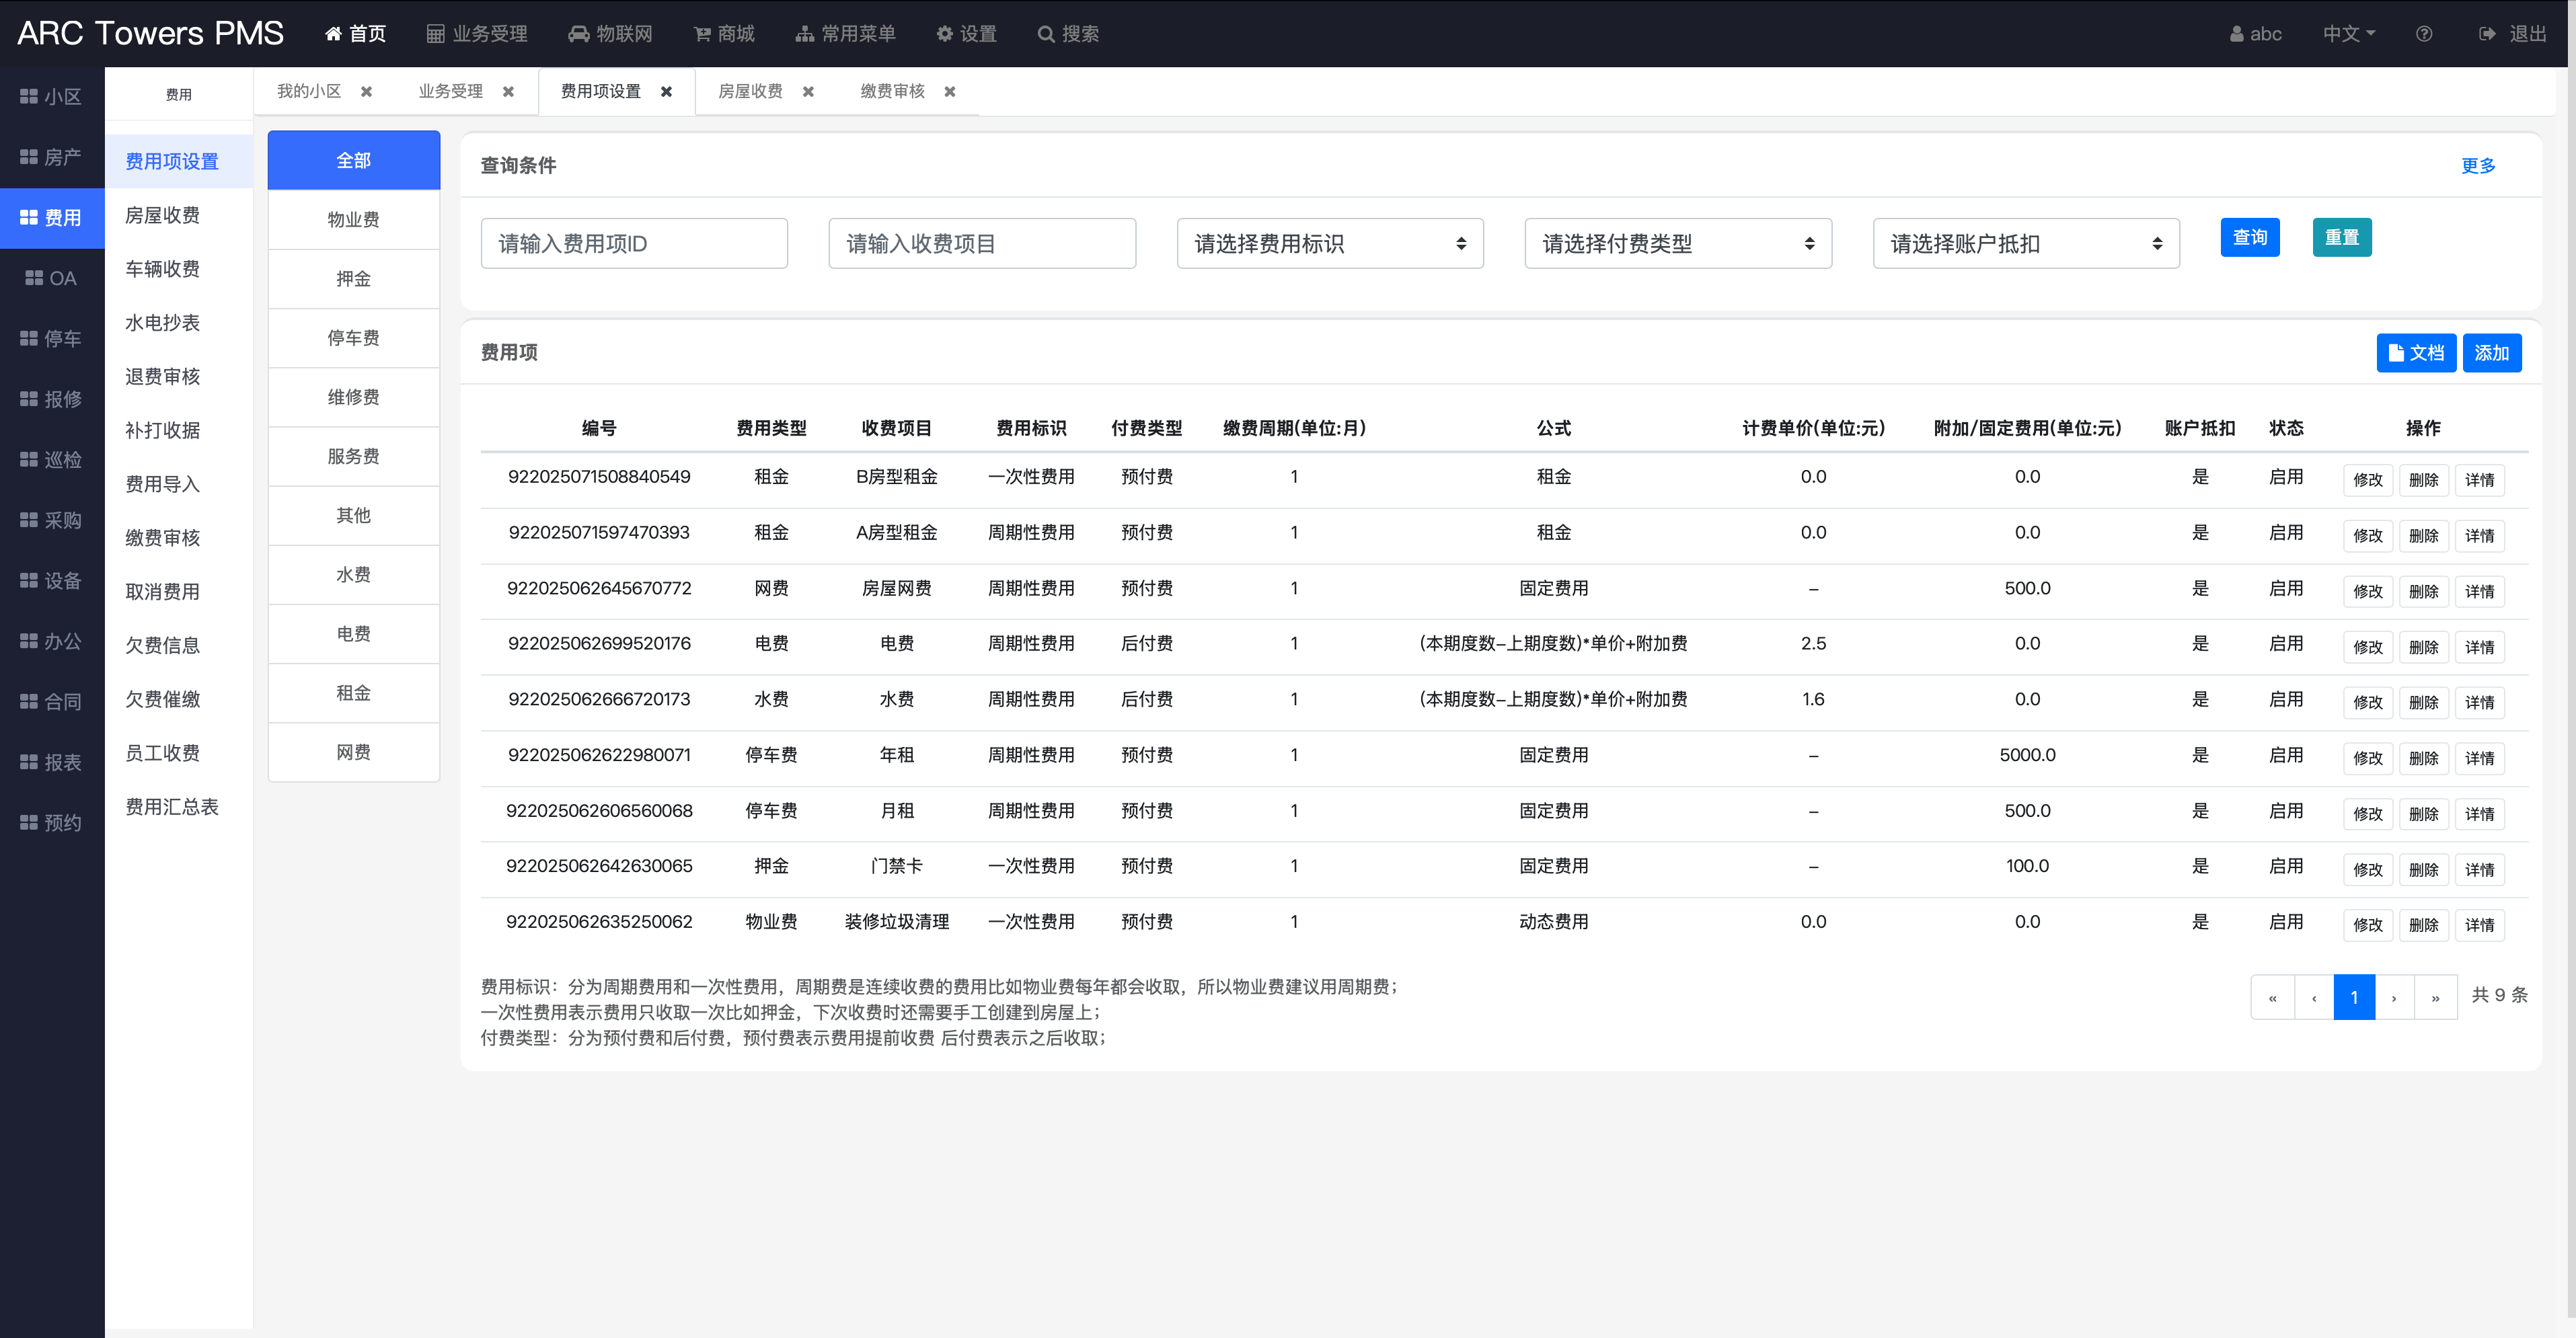Open the 物联网 car icon menu
Image resolution: width=2576 pixels, height=1338 pixels.
click(578, 34)
